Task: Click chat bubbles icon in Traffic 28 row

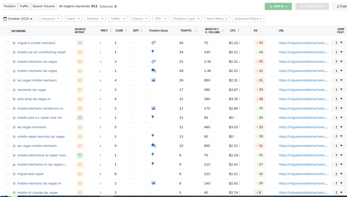Action: [x=154, y=71]
